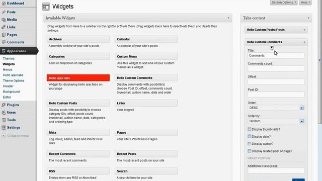Click the Settings icon in sidebar
Viewport: 322px width, 181px height.
click(x=4, y=127)
